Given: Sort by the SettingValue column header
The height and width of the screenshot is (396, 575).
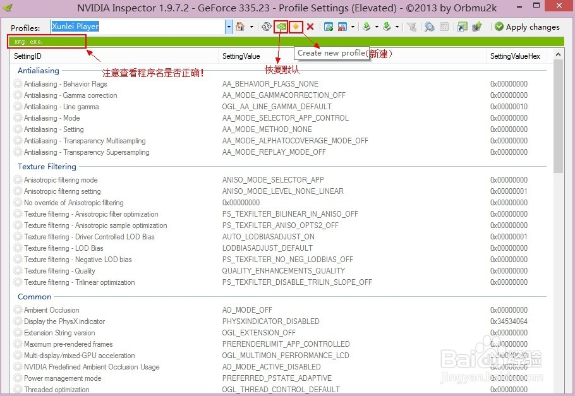Looking at the screenshot, I should [x=353, y=56].
